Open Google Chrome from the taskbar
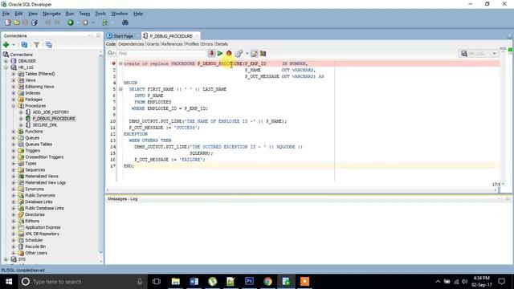 pos(267,282)
